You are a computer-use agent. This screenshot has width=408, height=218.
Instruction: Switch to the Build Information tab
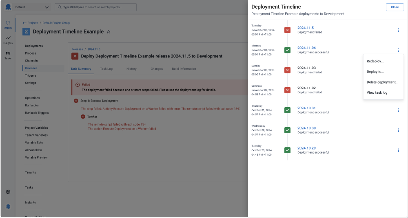tap(184, 69)
